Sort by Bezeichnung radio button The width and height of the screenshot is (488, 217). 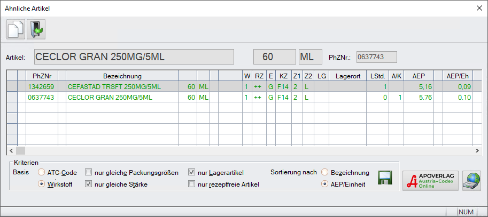(324, 172)
